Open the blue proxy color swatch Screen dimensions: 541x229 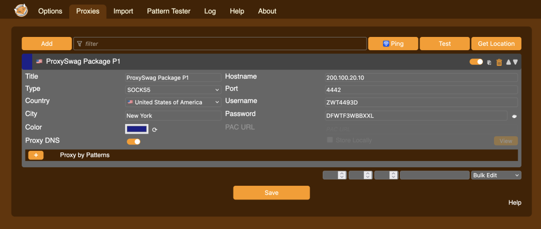(x=136, y=129)
